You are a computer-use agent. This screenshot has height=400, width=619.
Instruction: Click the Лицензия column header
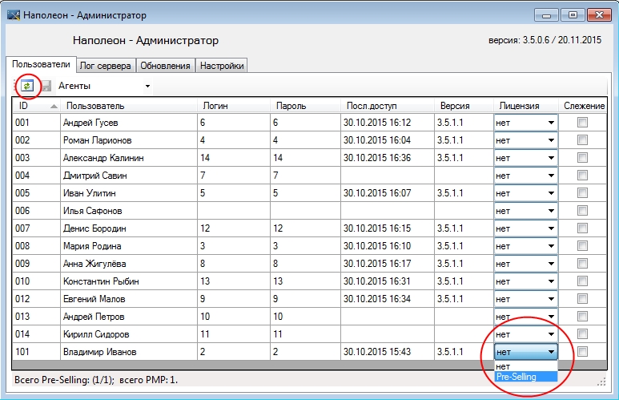click(x=526, y=106)
